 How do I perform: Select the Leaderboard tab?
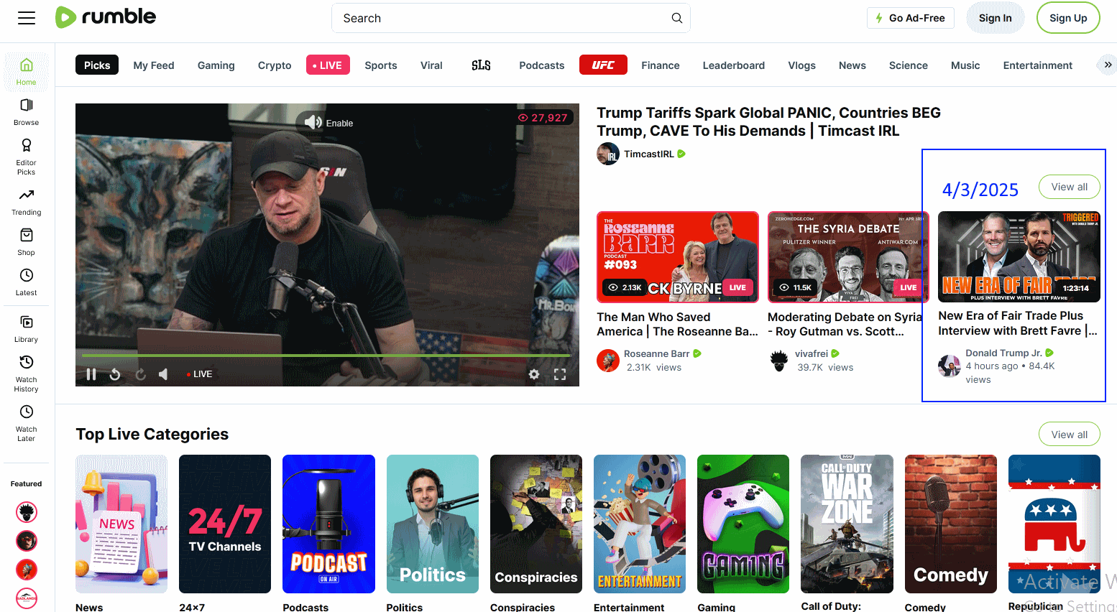734,65
